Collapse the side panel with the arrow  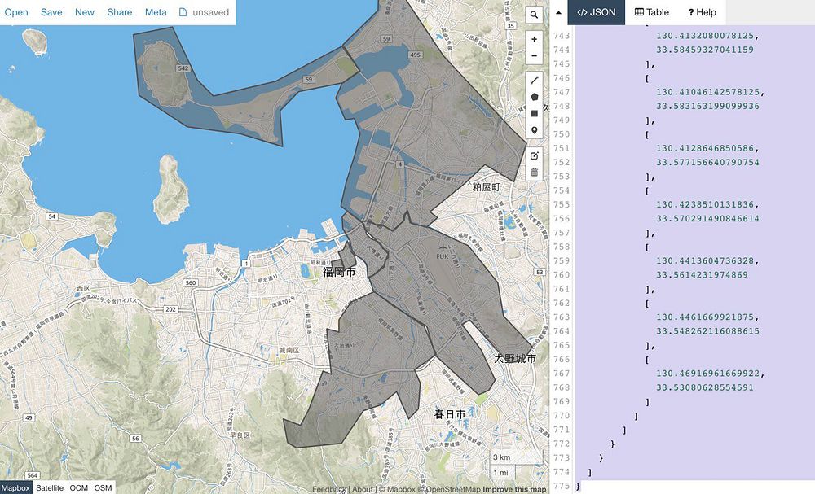tap(558, 12)
